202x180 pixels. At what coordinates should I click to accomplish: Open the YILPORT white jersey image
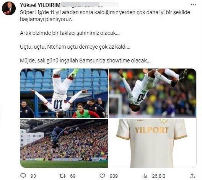(153, 143)
